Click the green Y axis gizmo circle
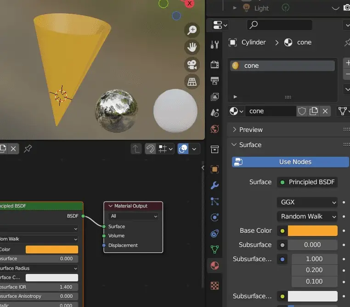This screenshot has width=350, height=307. click(x=164, y=3)
